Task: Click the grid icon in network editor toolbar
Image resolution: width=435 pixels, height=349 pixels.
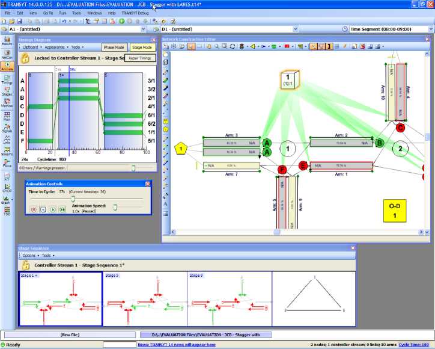Action: tap(337, 46)
